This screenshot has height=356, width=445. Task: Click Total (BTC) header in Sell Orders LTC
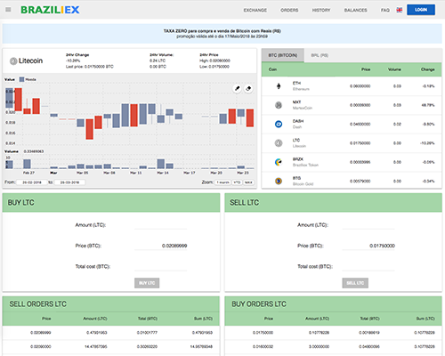pyautogui.click(x=148, y=319)
